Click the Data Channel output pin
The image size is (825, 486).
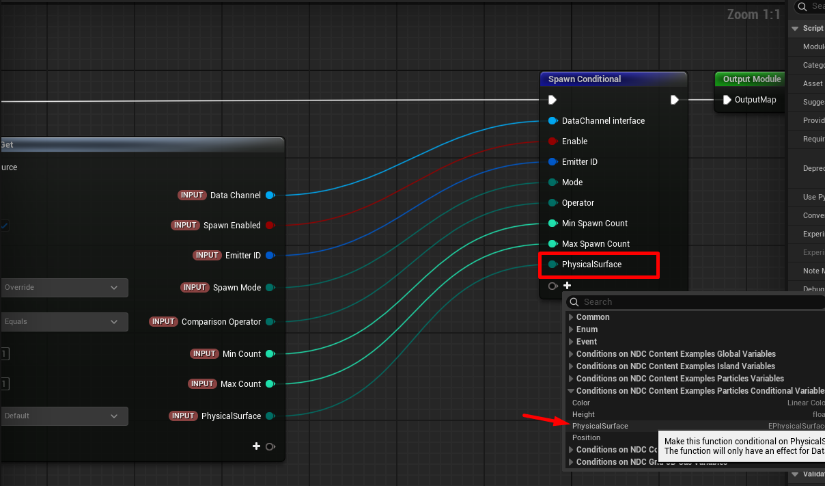270,195
